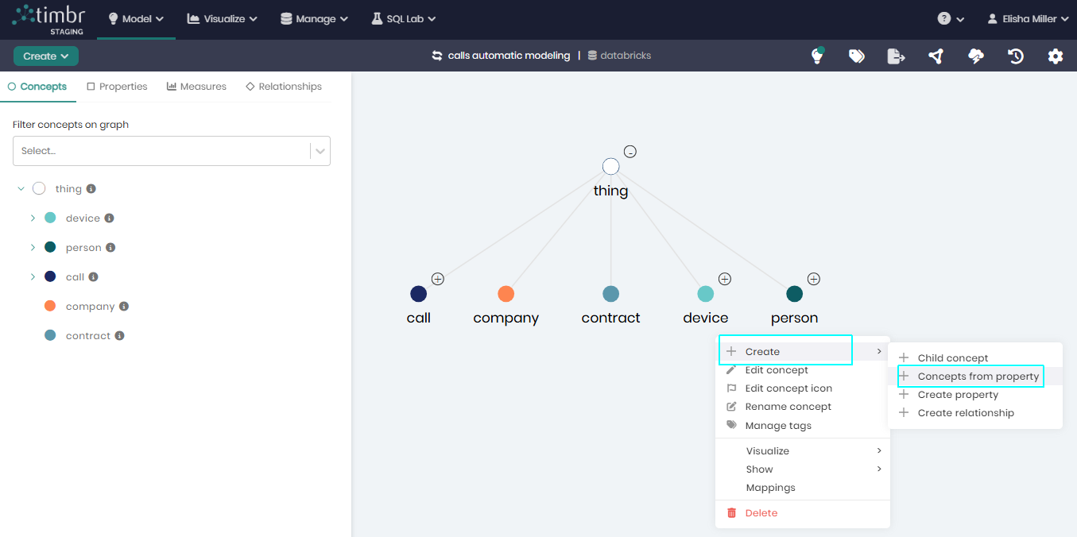Viewport: 1077px width, 537px height.
Task: Click the lightbulb icon in the toolbar
Action: point(816,56)
